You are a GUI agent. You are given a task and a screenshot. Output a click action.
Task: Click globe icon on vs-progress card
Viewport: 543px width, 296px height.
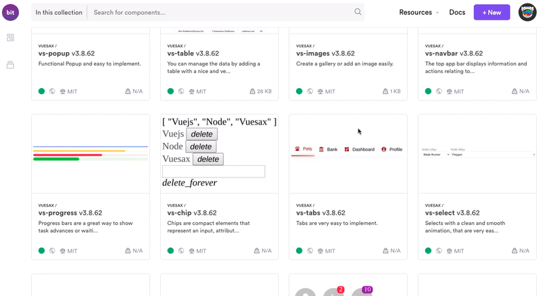coord(52,251)
